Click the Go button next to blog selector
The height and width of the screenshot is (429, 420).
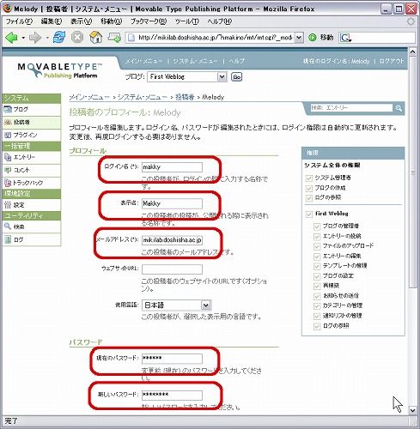pos(236,77)
